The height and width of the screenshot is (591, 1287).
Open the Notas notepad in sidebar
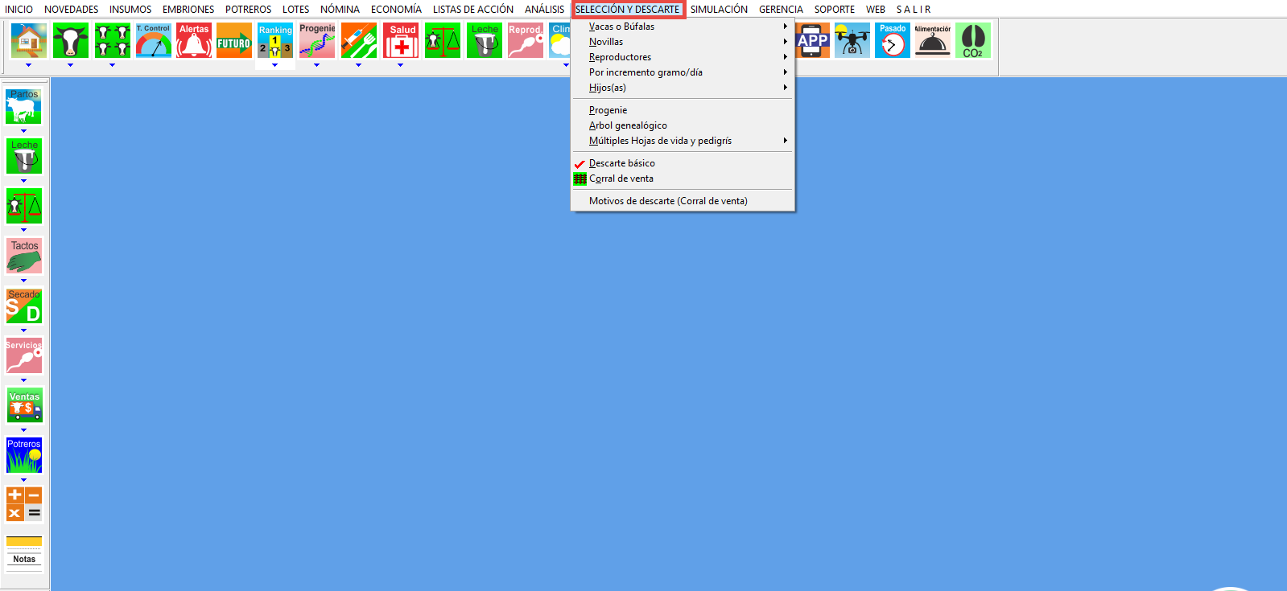[24, 552]
